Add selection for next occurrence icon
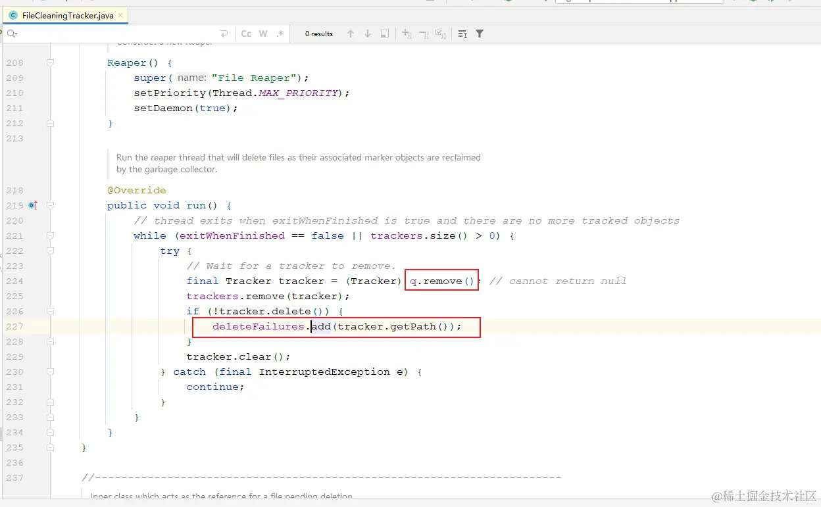 pos(407,34)
